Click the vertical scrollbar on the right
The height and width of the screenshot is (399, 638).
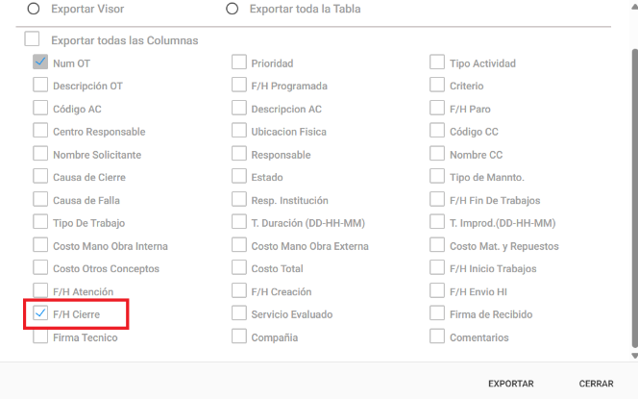[x=632, y=192]
